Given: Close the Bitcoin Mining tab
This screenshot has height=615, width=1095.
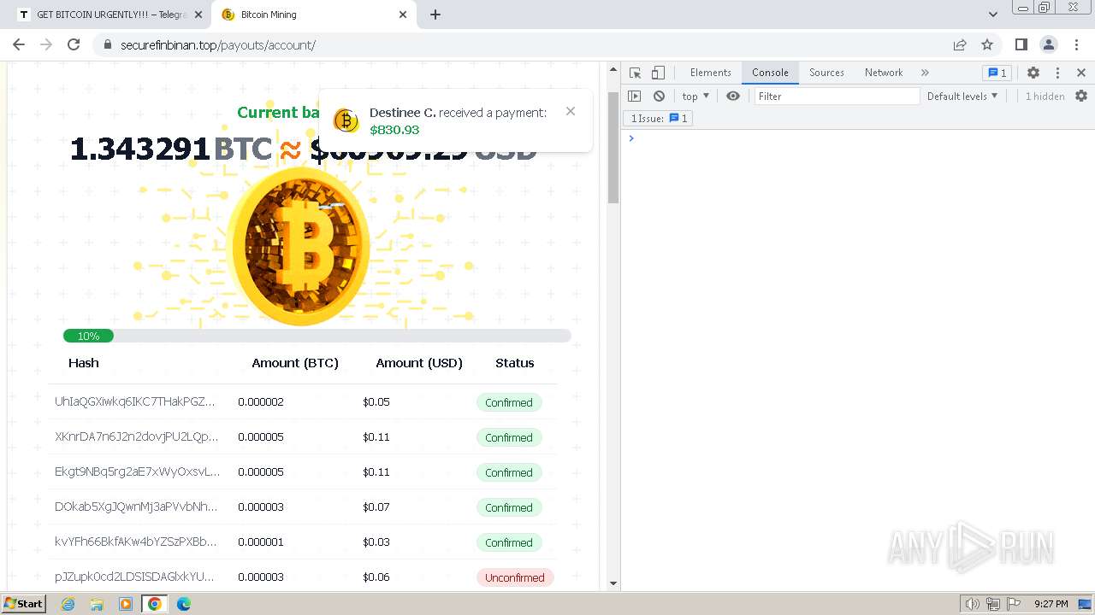Looking at the screenshot, I should [x=404, y=15].
